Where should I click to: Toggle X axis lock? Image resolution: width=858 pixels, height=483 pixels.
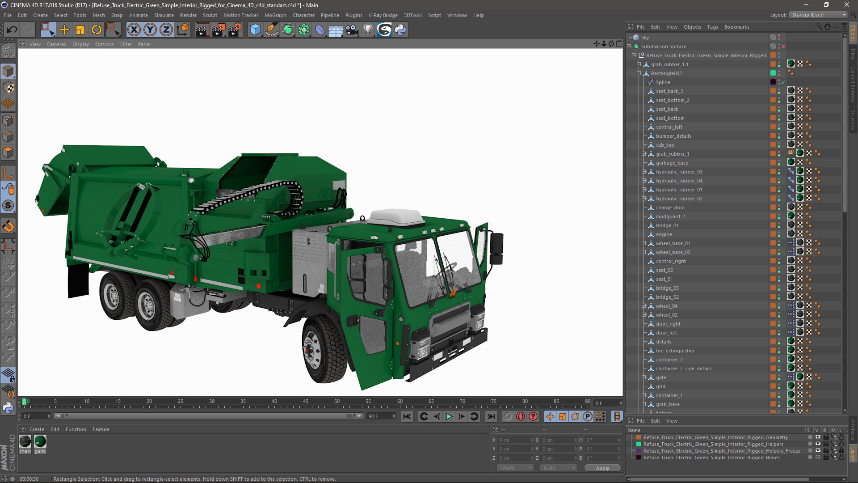pos(134,30)
